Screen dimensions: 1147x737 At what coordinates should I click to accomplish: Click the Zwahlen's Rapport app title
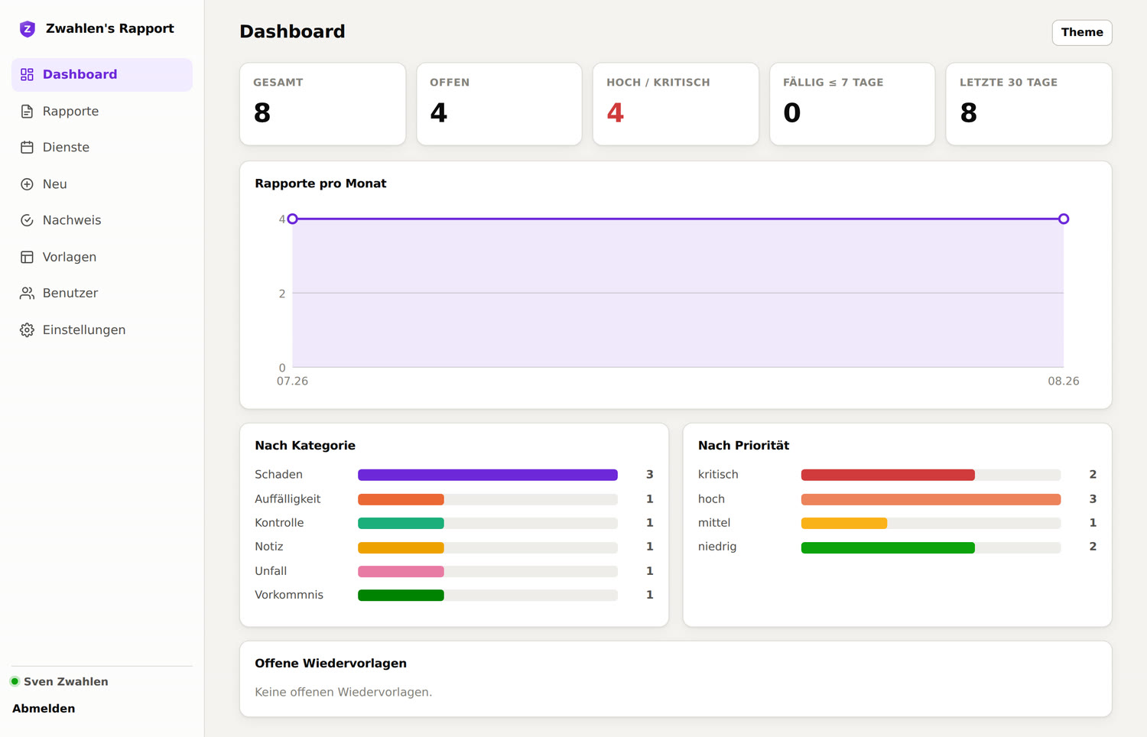pyautogui.click(x=110, y=28)
